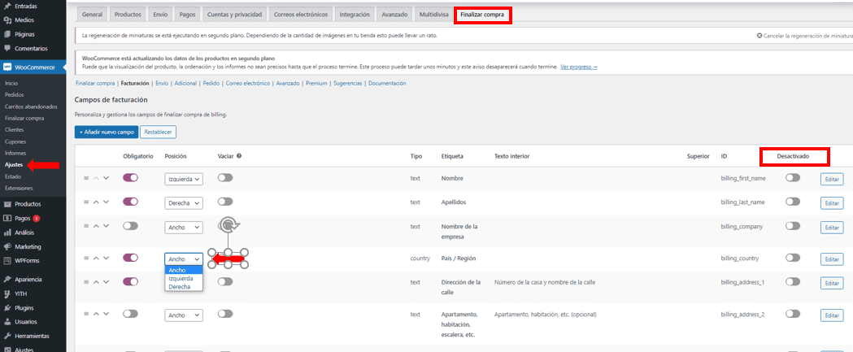Click the Añadir nuevo campo button
Image resolution: width=853 pixels, height=352 pixels.
coord(106,132)
